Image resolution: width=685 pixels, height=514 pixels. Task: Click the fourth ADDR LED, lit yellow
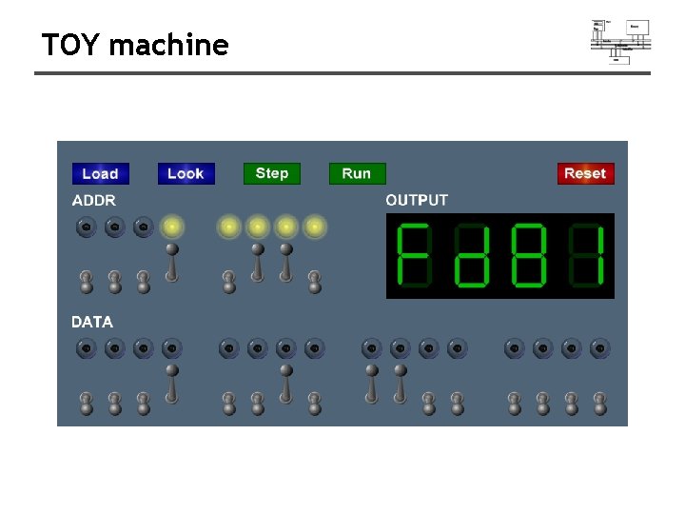tap(172, 227)
